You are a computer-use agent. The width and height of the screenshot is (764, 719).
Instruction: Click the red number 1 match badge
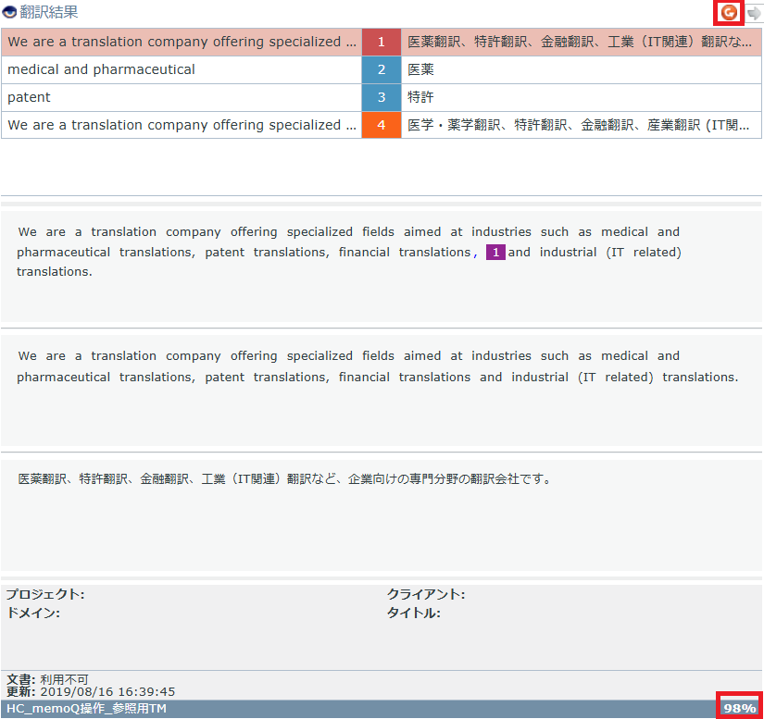pyautogui.click(x=381, y=42)
